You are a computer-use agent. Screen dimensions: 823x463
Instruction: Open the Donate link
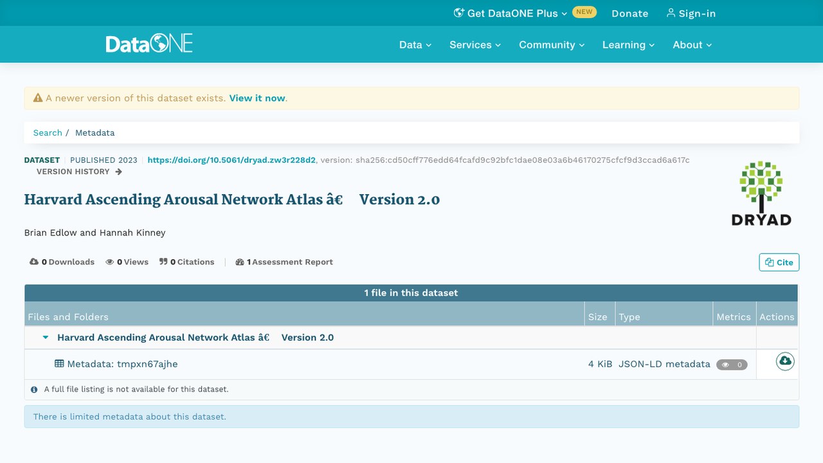point(629,13)
